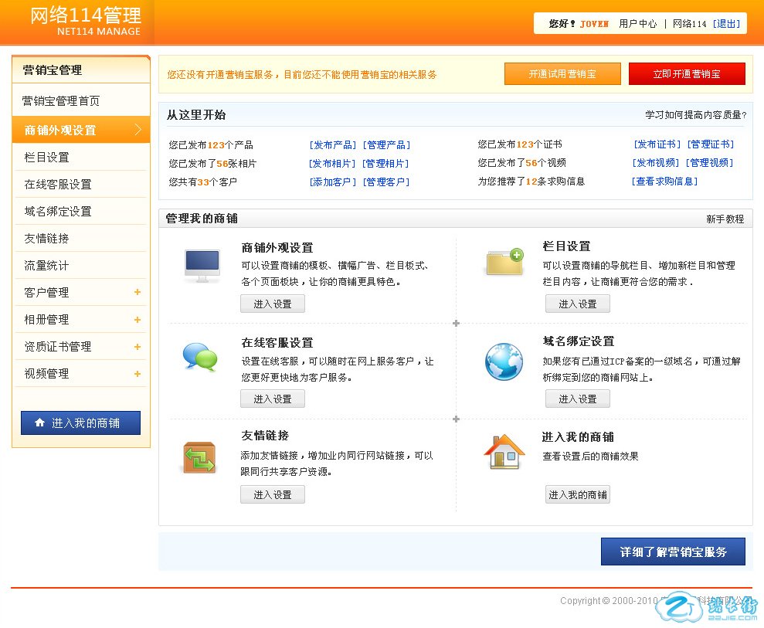
Task: Click the 发布产品 link
Action: 333,145
